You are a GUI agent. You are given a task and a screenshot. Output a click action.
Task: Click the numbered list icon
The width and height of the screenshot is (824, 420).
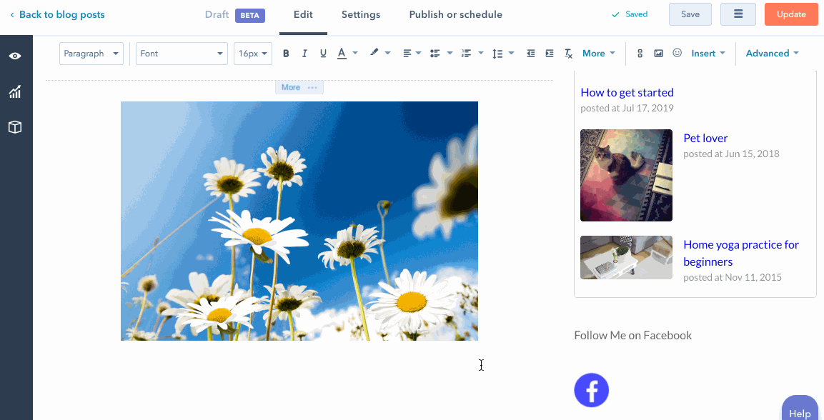click(x=466, y=53)
